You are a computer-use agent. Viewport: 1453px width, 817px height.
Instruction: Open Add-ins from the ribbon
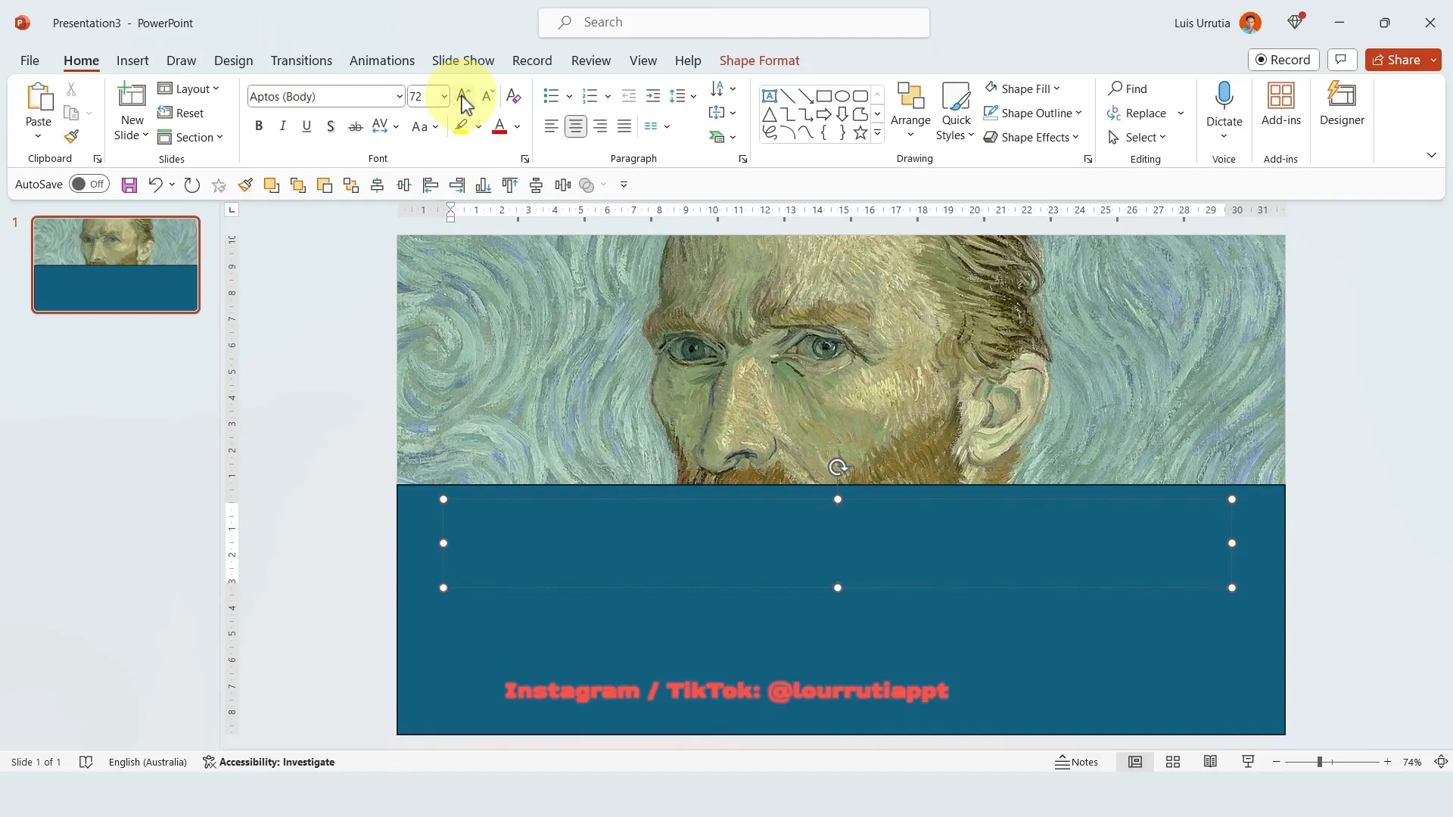click(x=1280, y=104)
